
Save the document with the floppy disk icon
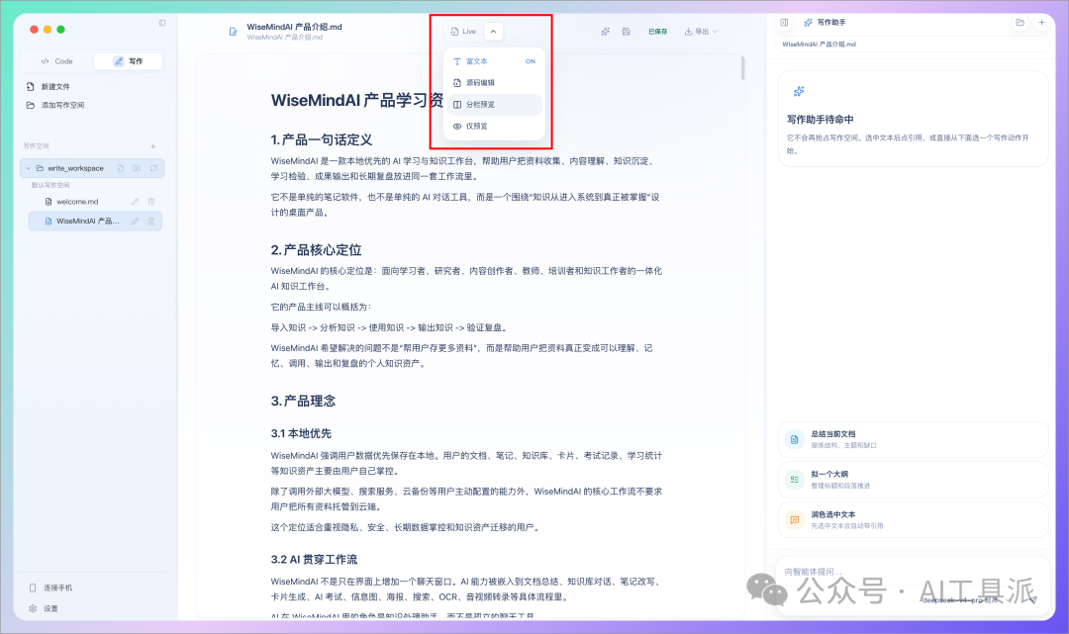point(626,32)
